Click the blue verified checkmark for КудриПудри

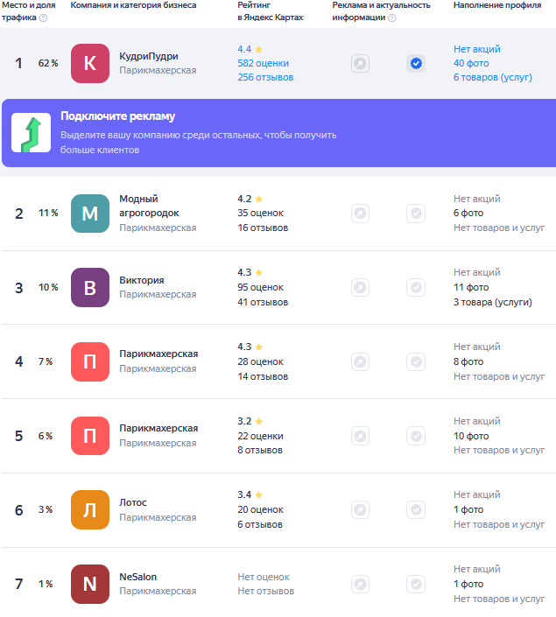[416, 63]
